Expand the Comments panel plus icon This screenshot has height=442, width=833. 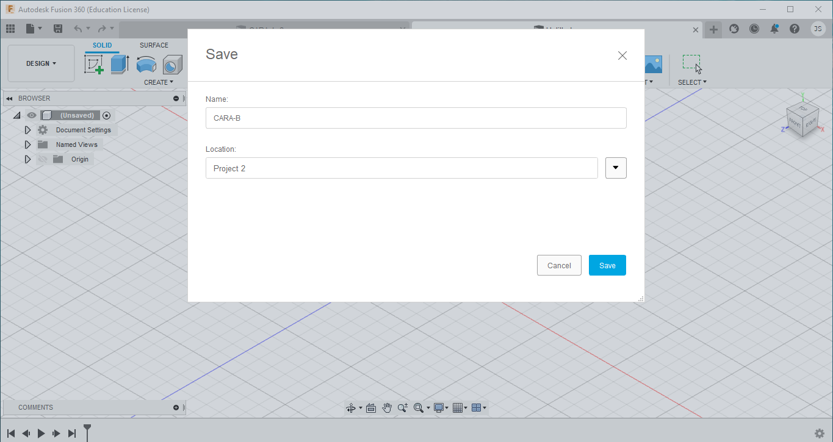[176, 407]
